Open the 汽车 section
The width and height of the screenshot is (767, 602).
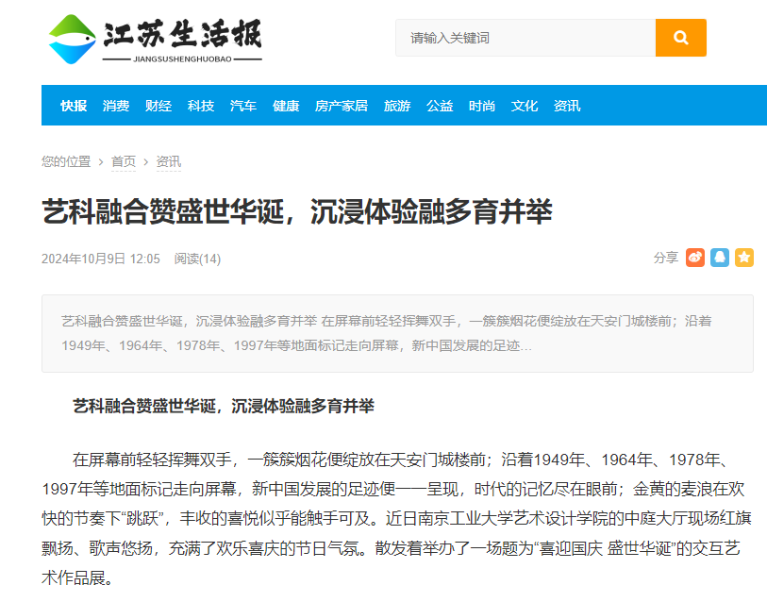[243, 106]
